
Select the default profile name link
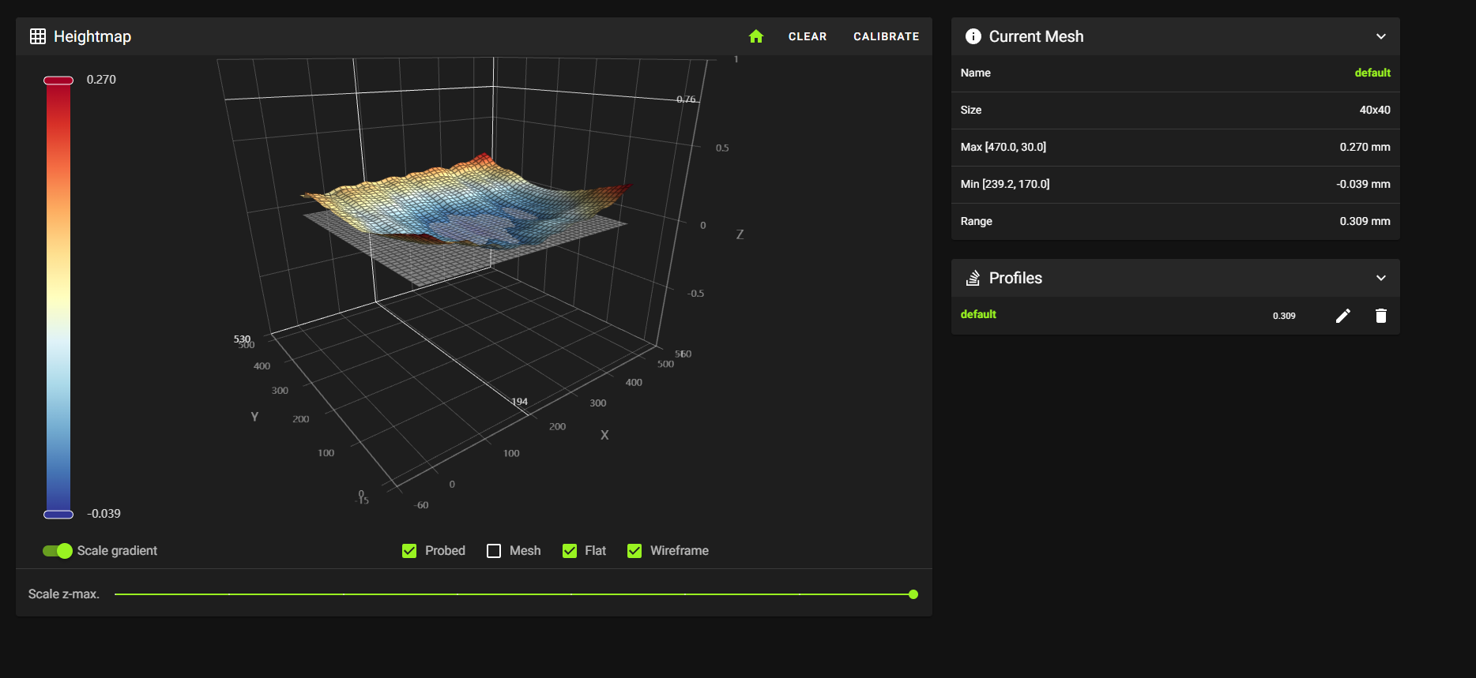pyautogui.click(x=978, y=314)
